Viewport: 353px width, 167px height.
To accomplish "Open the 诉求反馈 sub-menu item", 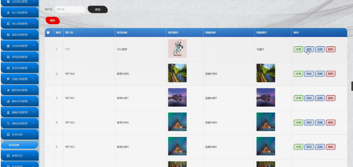I will click(x=20, y=145).
